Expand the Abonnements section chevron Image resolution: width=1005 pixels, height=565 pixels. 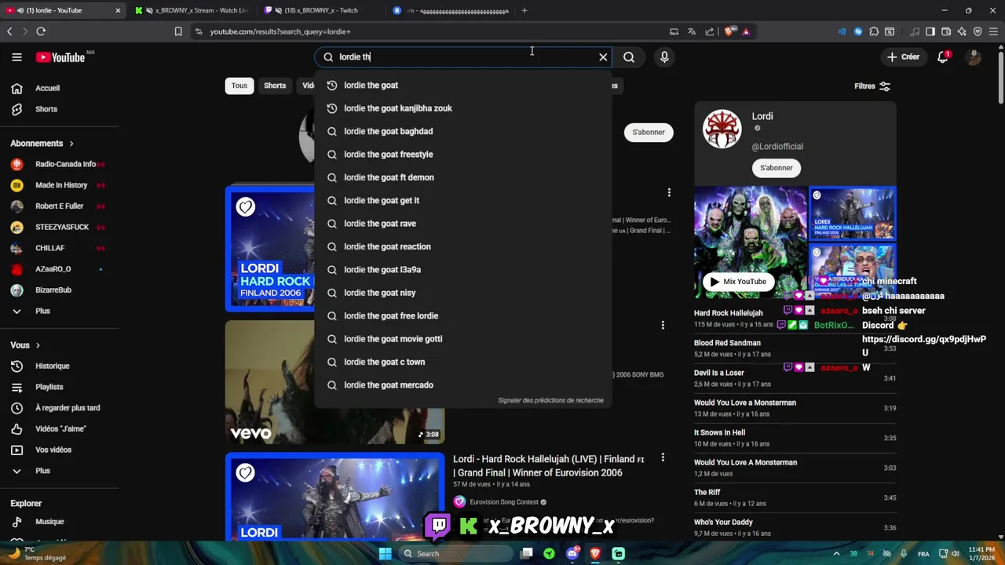pos(71,144)
